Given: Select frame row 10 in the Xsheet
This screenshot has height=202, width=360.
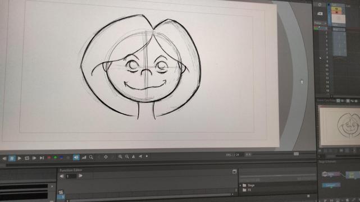Looking at the screenshot, I should tap(327, 65).
